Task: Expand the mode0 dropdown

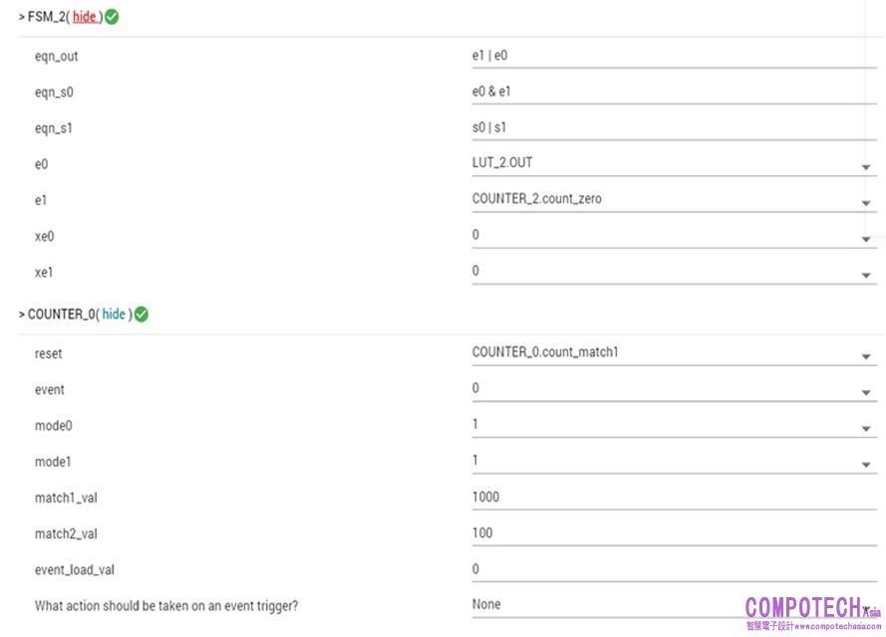Action: [866, 428]
